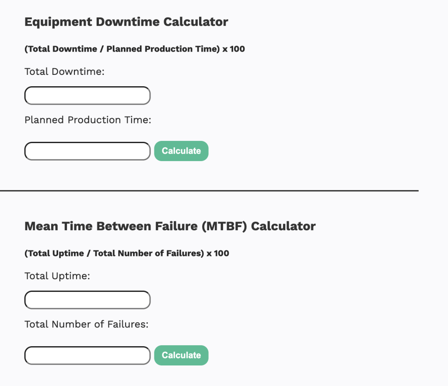Click "x 100" in the MTBF formula
Screen dimensions: 448x386
(x=218, y=253)
